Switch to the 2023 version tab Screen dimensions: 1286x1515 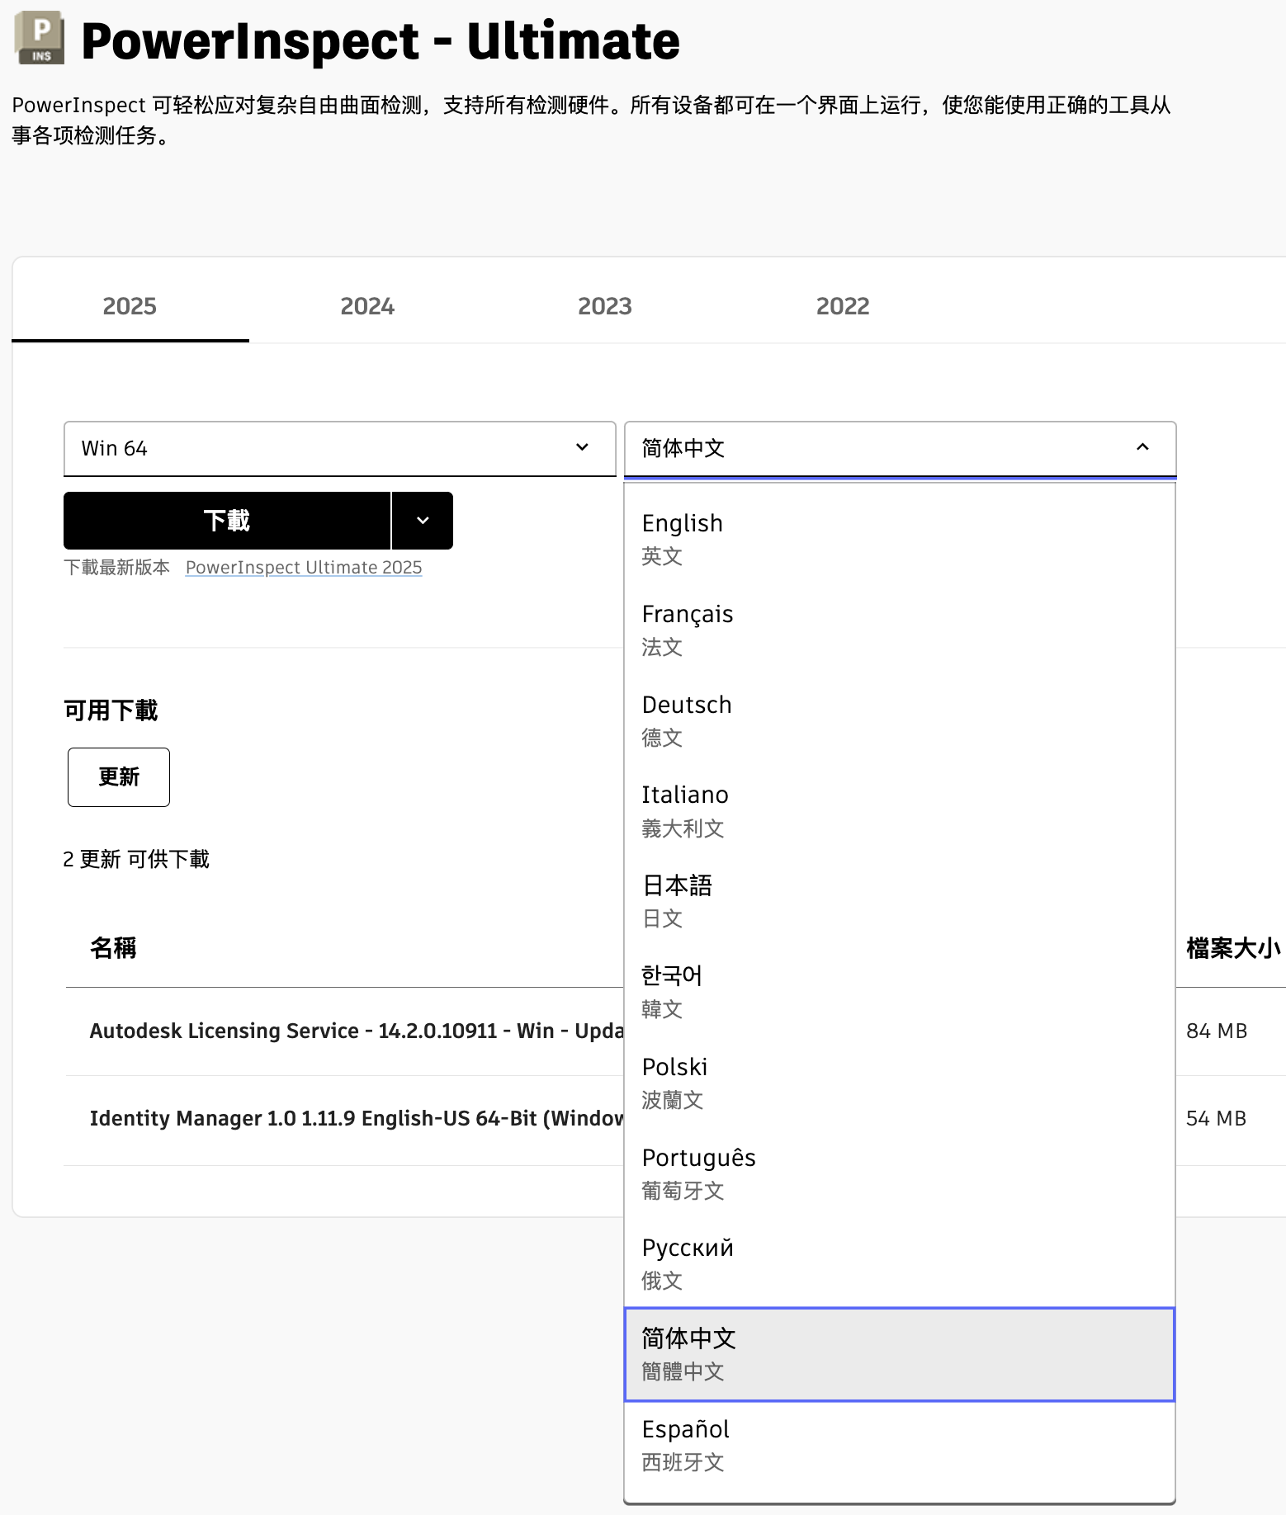coord(604,306)
